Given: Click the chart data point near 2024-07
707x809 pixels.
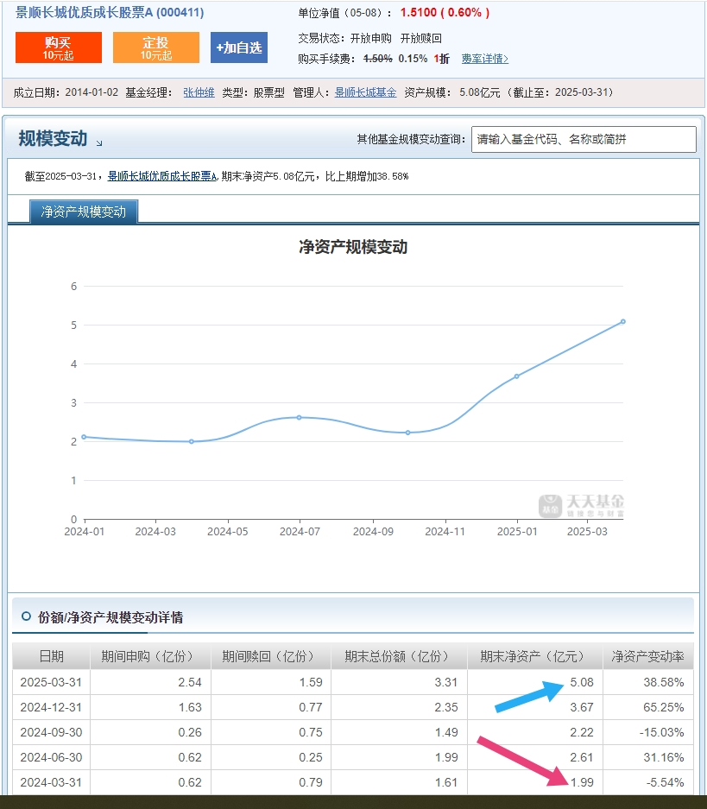Looking at the screenshot, I should (x=299, y=417).
